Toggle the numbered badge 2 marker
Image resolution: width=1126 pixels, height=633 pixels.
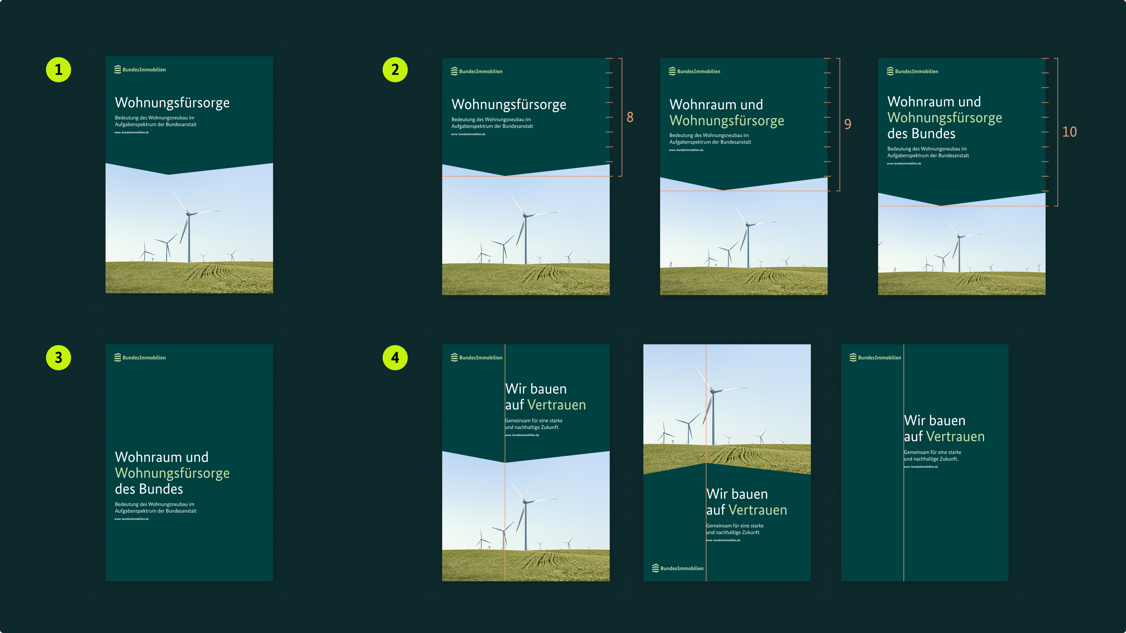[x=395, y=69]
